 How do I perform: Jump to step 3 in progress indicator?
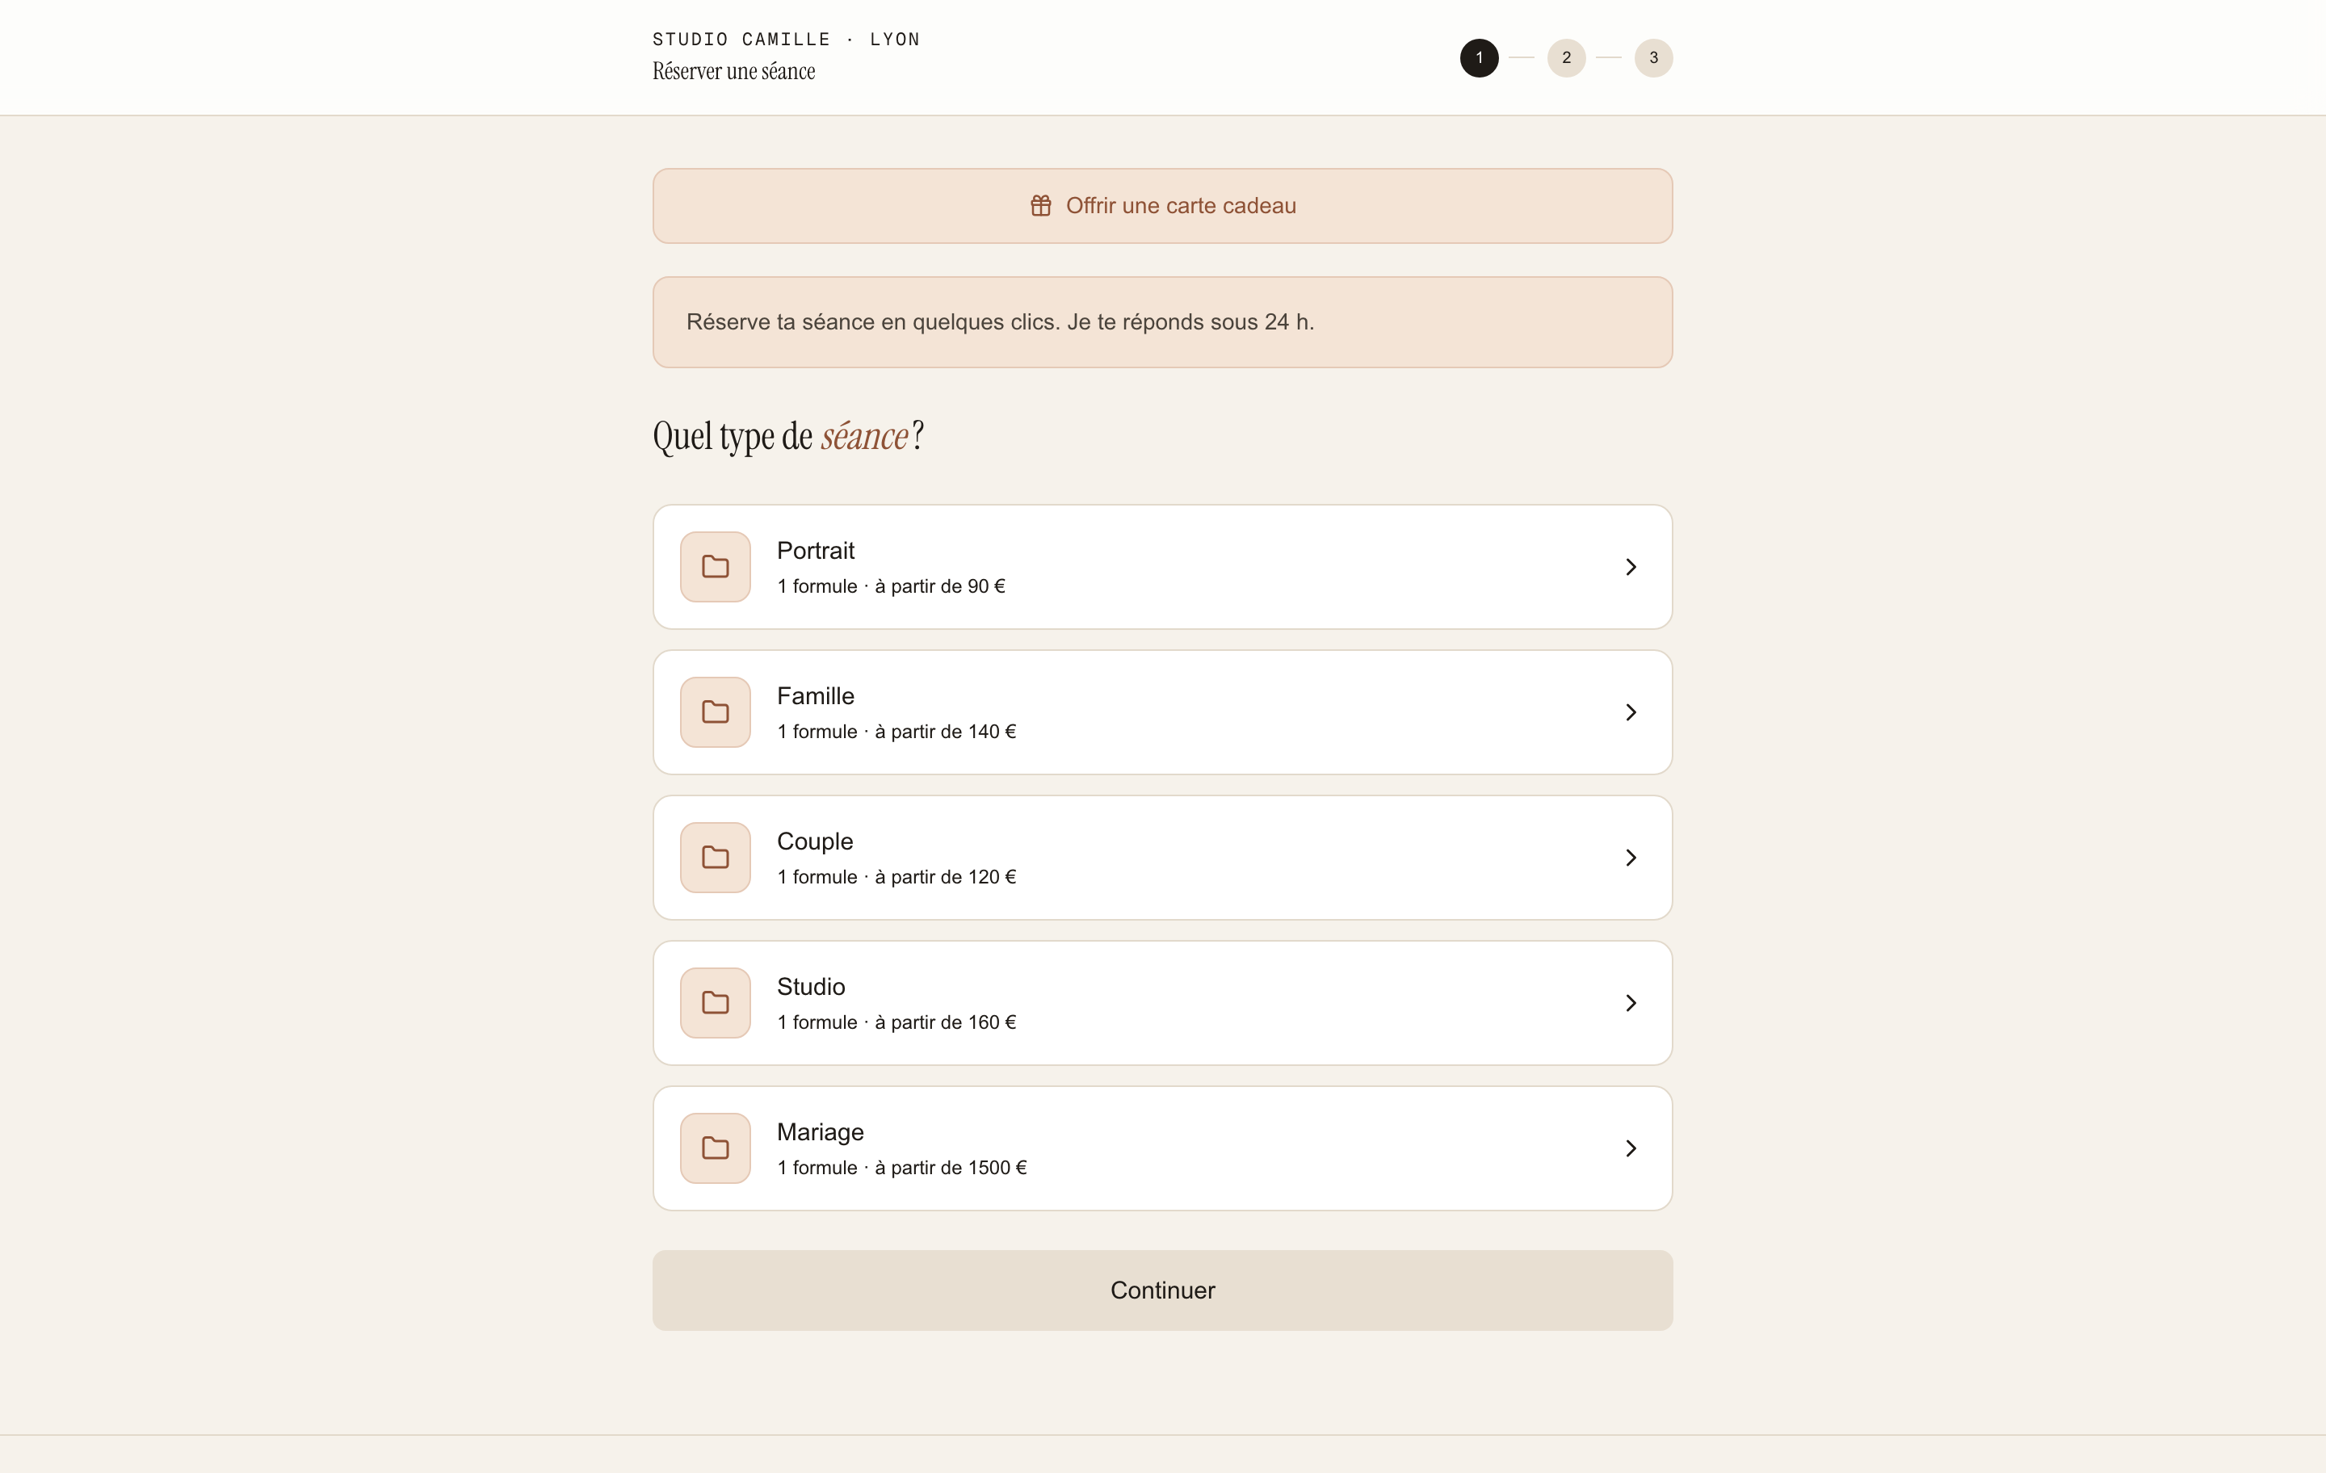(1652, 58)
